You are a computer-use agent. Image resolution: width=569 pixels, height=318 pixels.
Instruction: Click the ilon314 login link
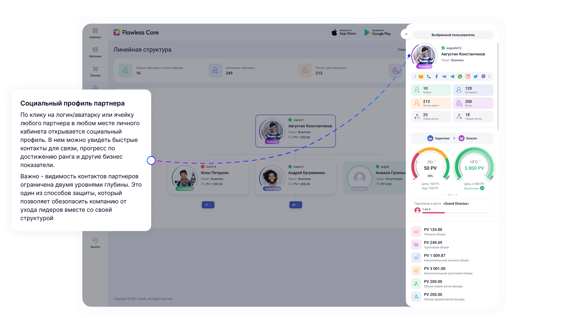(x=211, y=167)
